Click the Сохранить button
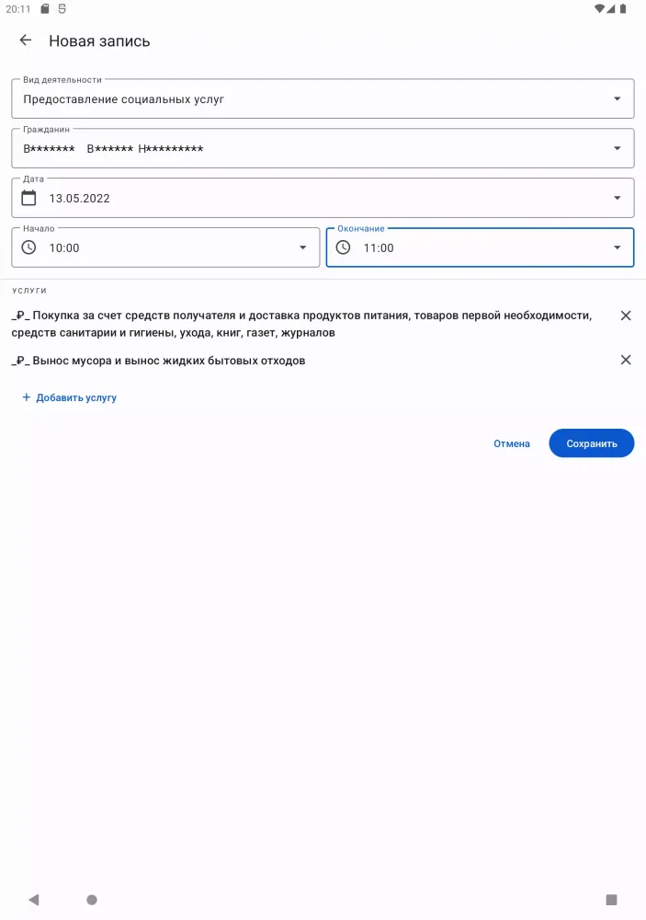The image size is (646, 920). tap(591, 443)
